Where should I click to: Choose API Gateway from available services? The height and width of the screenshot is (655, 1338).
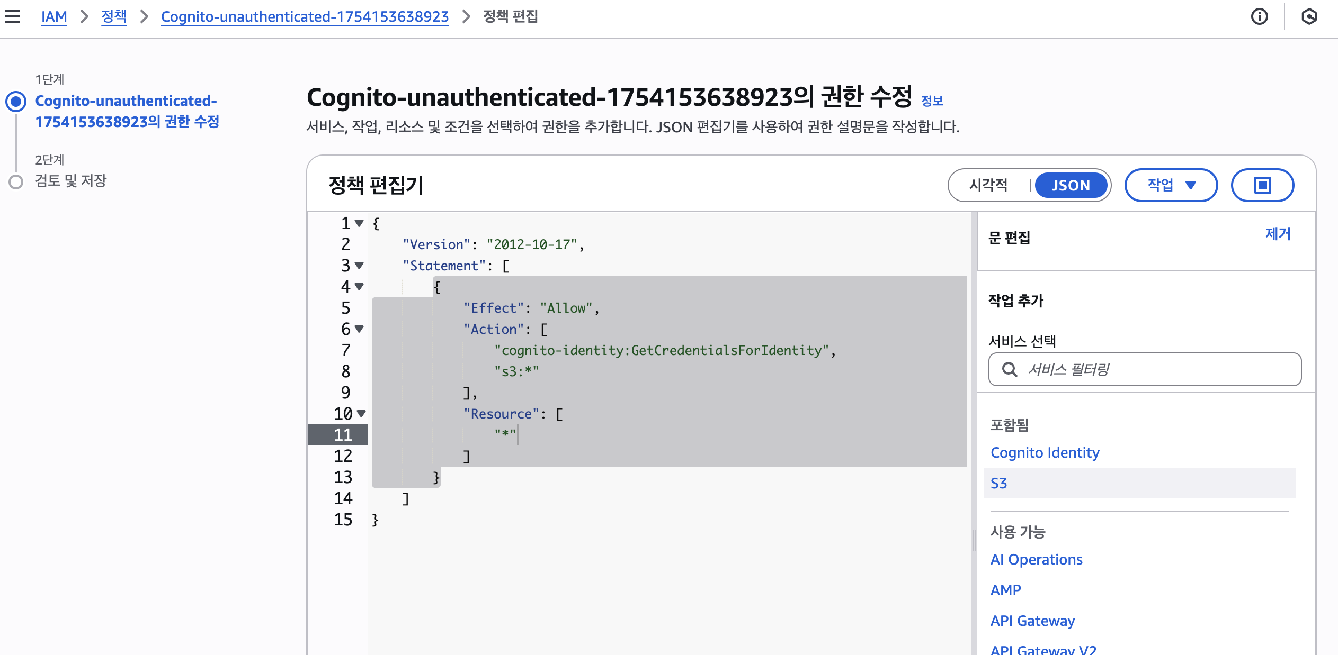click(1032, 621)
